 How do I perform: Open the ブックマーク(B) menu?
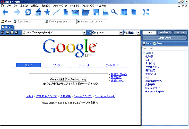[59, 5]
